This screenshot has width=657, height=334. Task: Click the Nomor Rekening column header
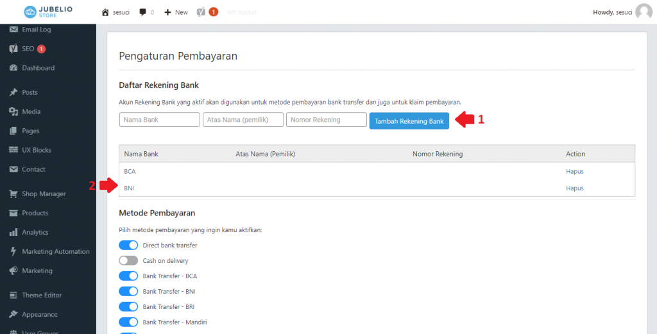point(438,154)
